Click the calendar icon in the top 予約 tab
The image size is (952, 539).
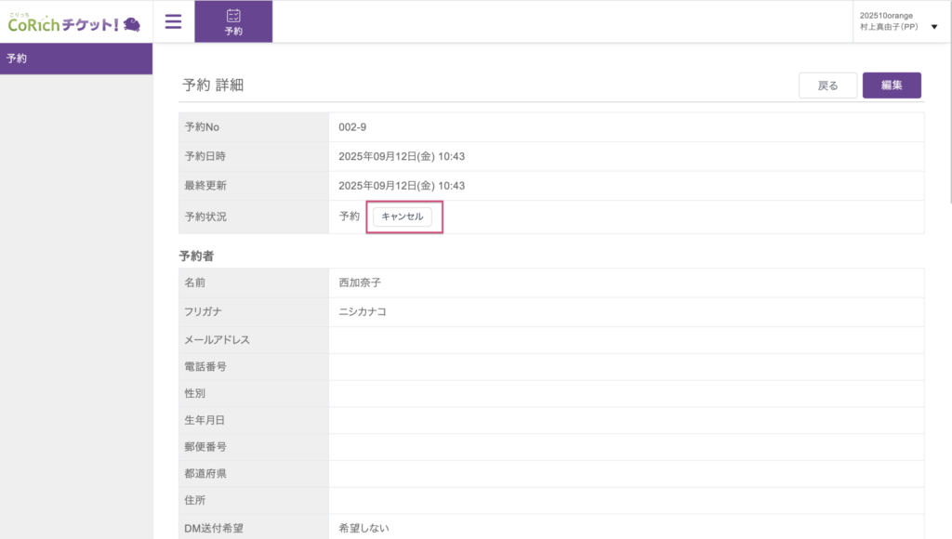point(233,16)
